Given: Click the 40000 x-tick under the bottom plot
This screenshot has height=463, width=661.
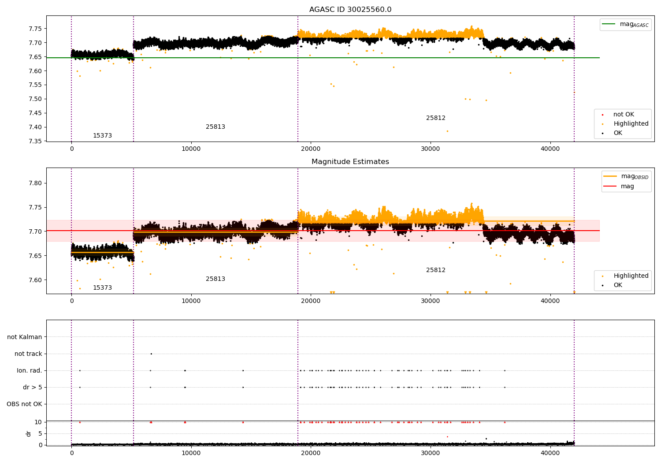Looking at the screenshot, I should 550,453.
